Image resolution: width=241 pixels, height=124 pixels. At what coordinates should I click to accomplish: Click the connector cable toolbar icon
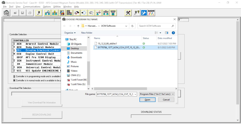click(39, 13)
